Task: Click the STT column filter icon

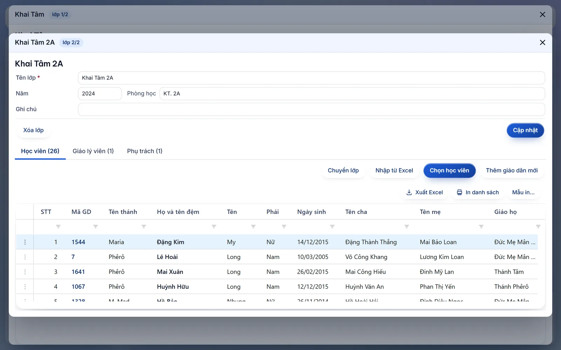Action: pos(58,227)
